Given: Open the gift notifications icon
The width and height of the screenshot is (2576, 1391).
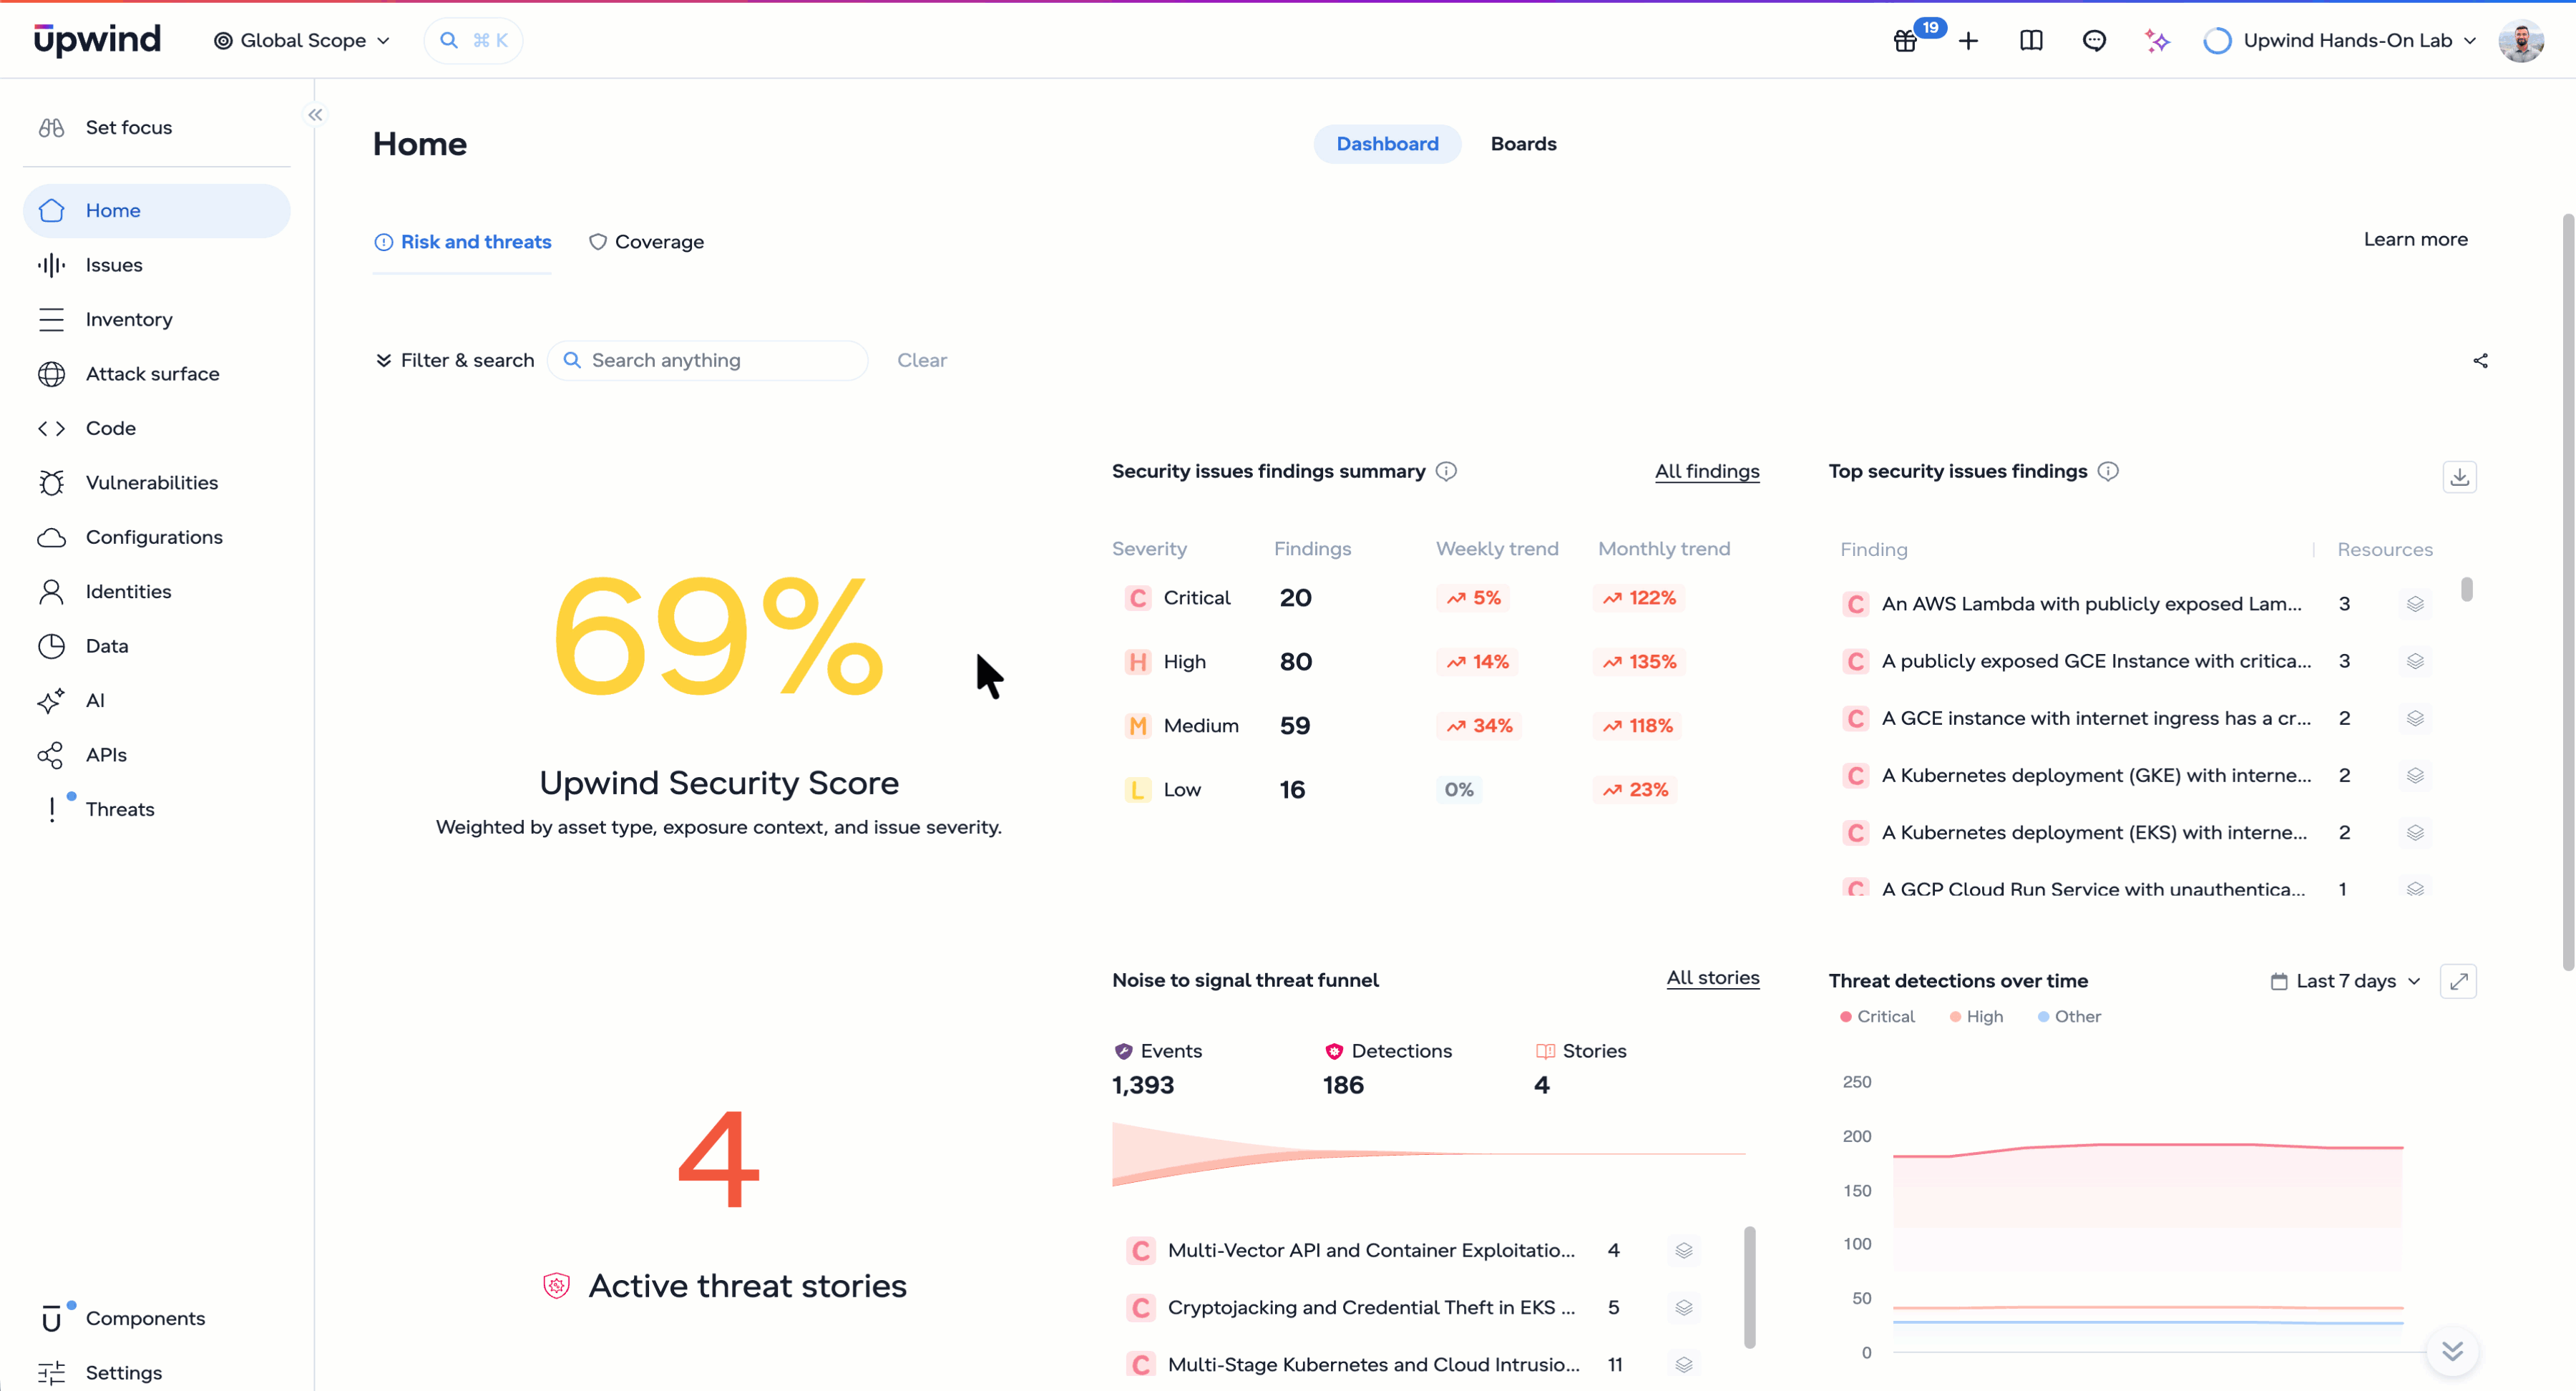Looking at the screenshot, I should click(x=1905, y=41).
